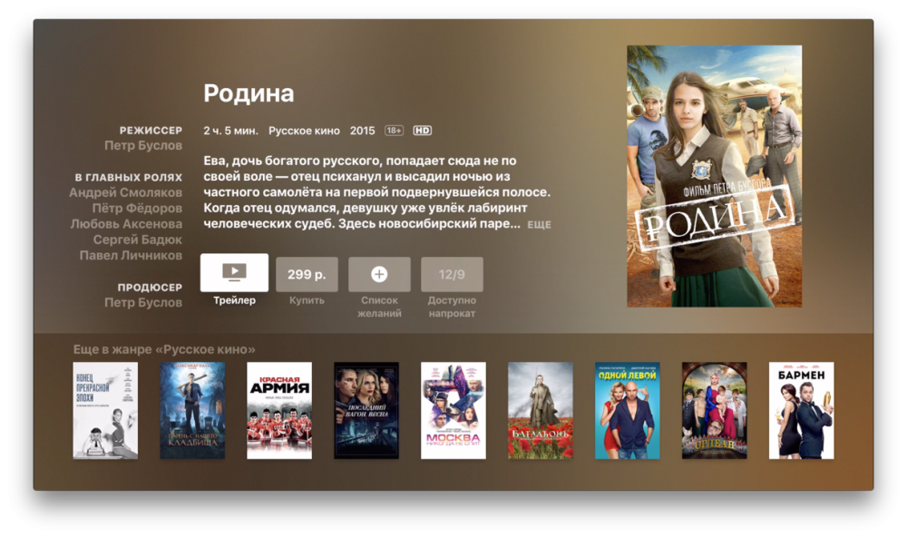Screen dimensions: 907x538
Task: Click the 299 р. buy button
Action: pos(307,274)
